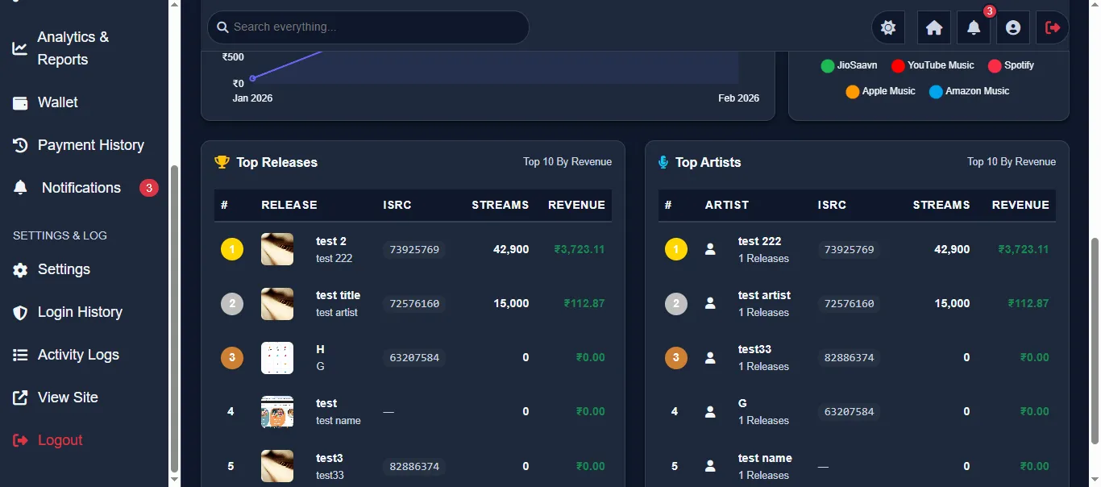Click the Top Artists microphone icon
1101x487 pixels.
[663, 162]
